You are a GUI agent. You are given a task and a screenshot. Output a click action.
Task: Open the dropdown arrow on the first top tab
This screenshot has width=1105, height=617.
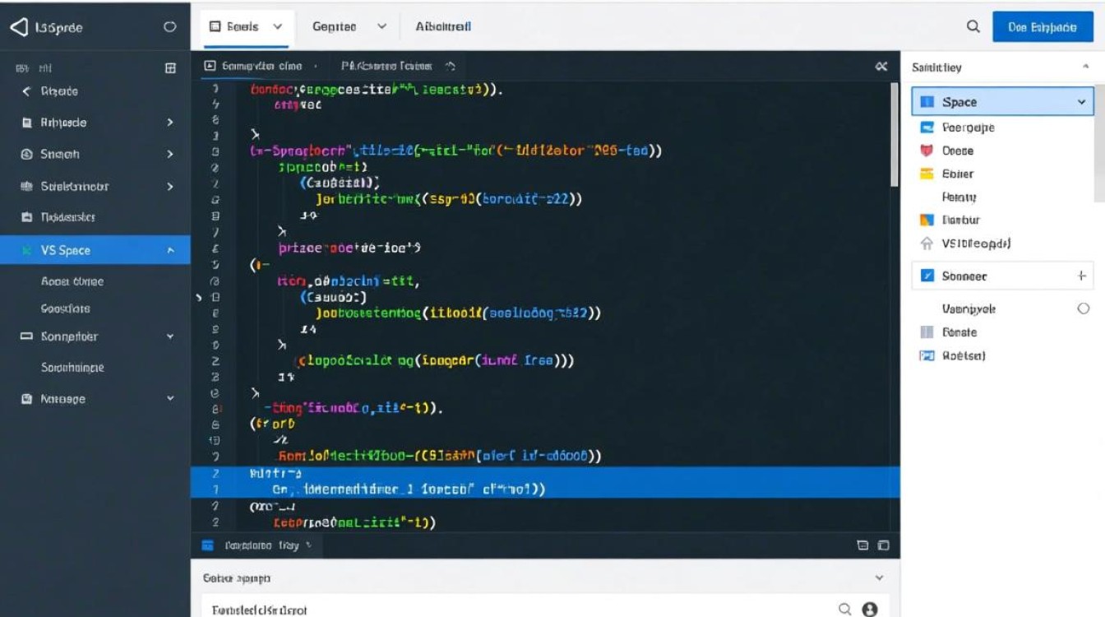pos(278,26)
